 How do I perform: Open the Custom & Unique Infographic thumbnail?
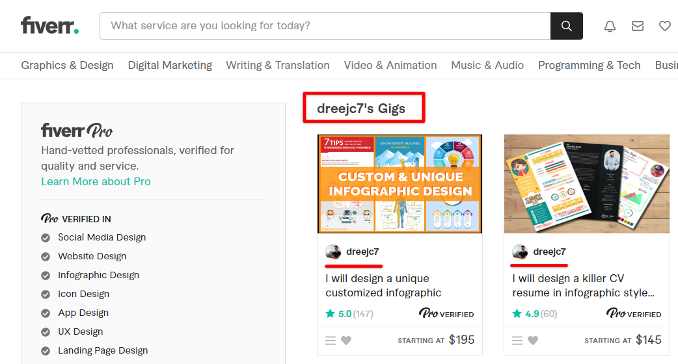[x=400, y=184]
